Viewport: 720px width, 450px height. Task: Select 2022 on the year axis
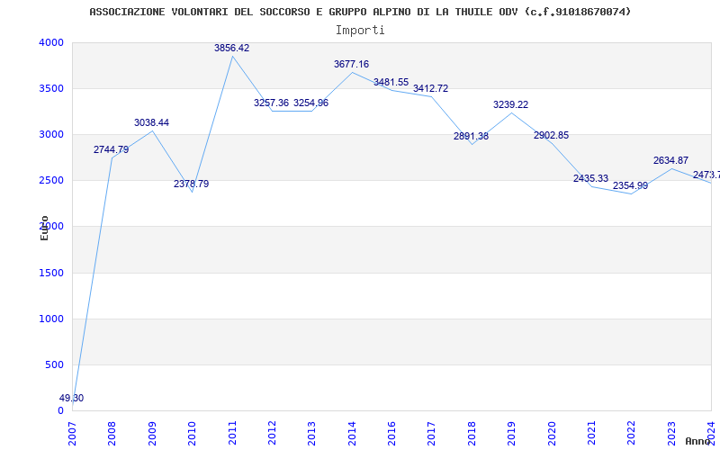point(631,431)
